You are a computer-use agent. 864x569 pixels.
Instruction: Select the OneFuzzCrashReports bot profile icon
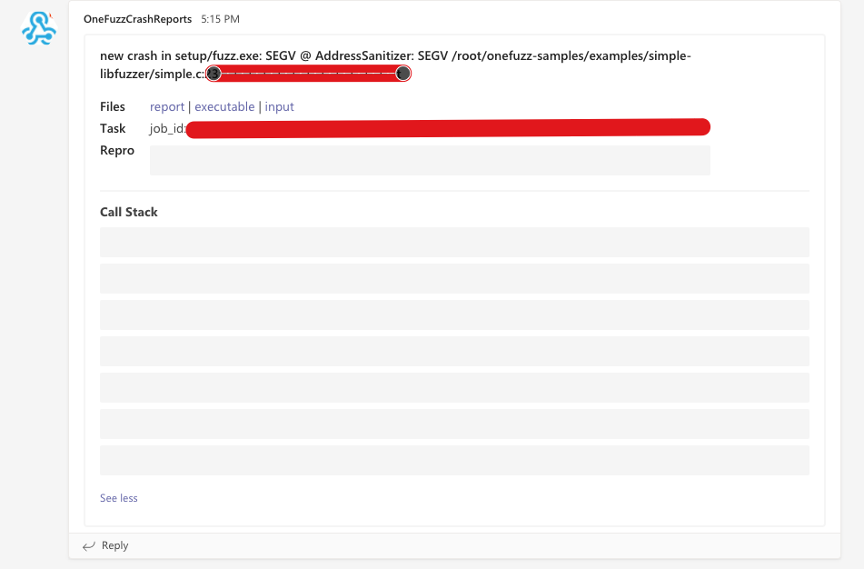tap(37, 29)
